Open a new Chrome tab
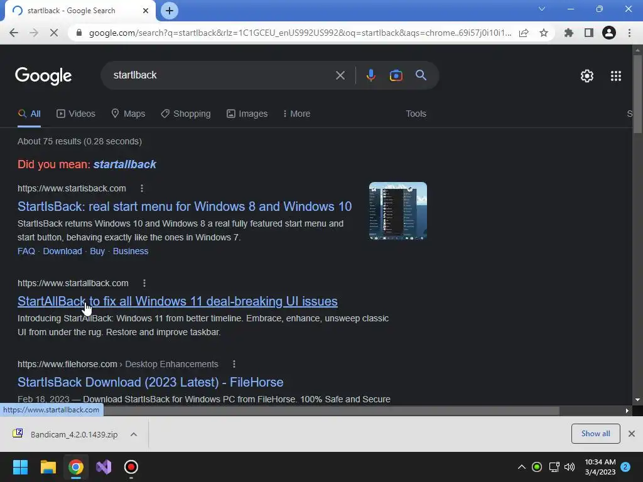643x482 pixels. point(170,11)
